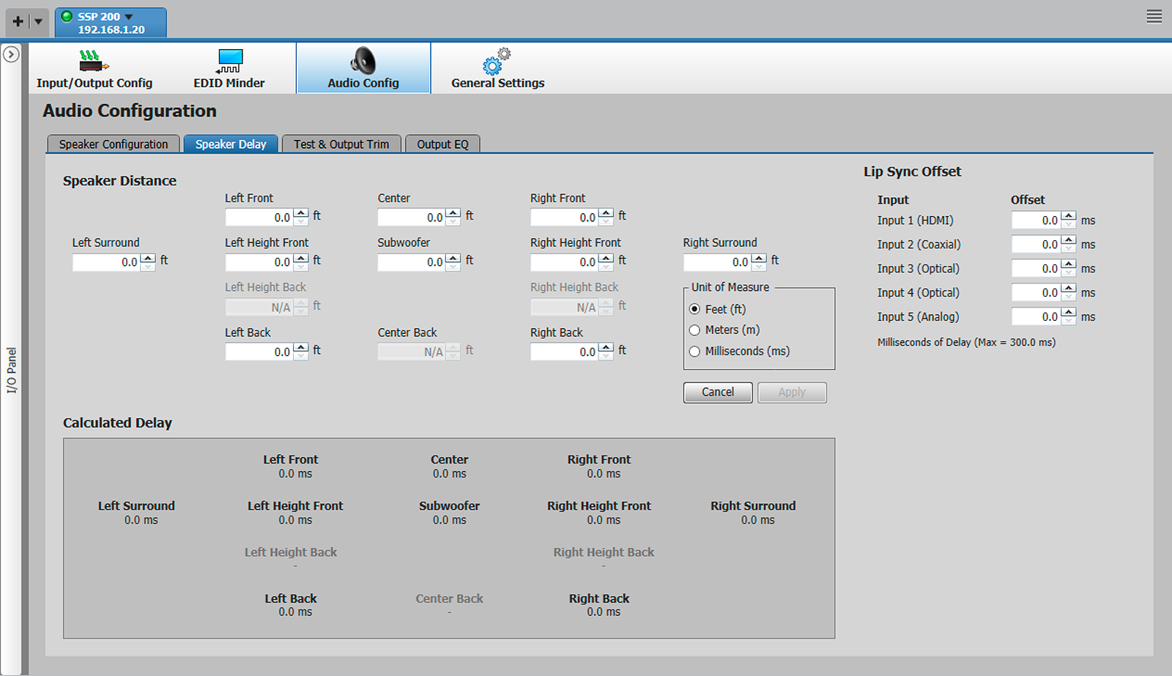Click the Left Surround distance input field
This screenshot has height=676, width=1172.
point(106,261)
